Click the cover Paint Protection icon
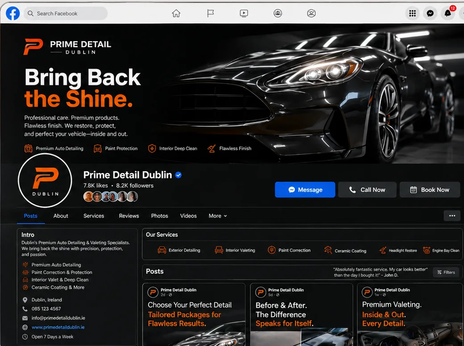Viewport: 464px width, 346px height. point(98,148)
